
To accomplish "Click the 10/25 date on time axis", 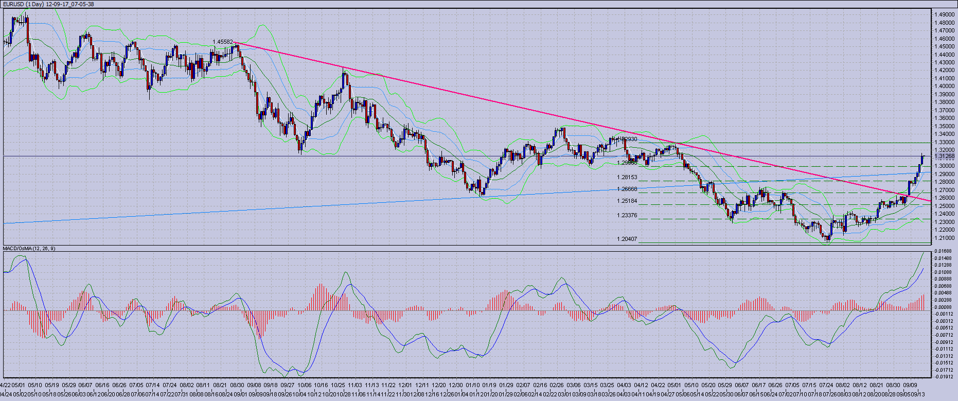I will [x=338, y=385].
